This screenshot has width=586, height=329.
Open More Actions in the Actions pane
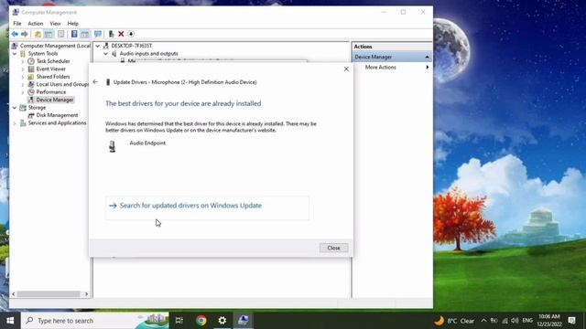tap(381, 67)
